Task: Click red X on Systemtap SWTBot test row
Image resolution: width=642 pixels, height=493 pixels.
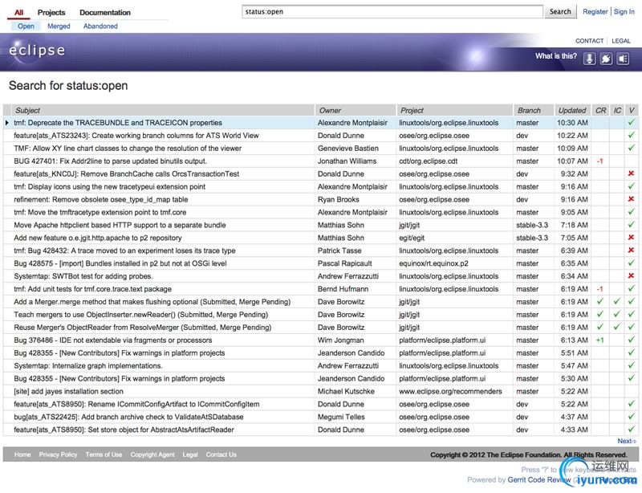Action: click(632, 275)
